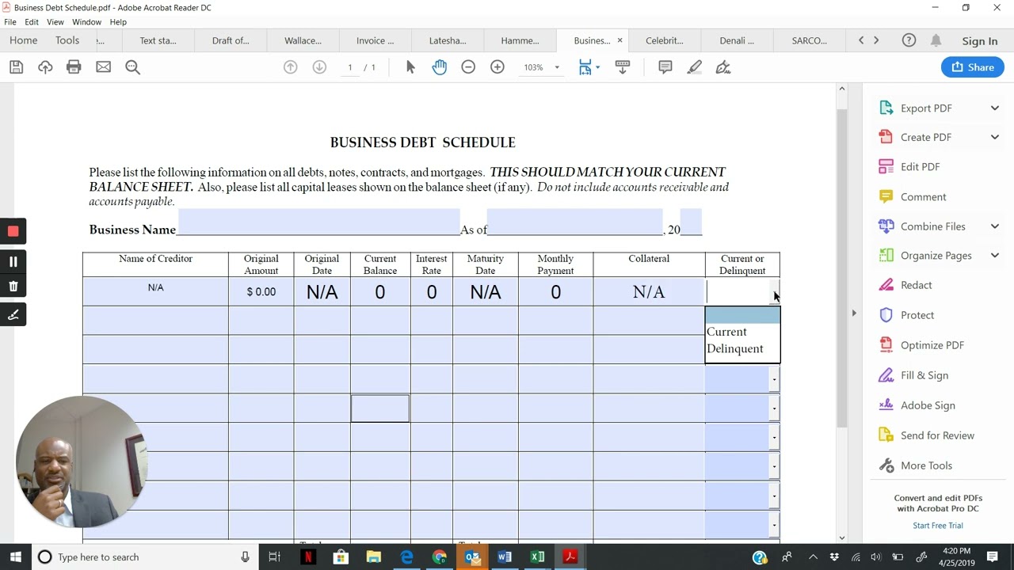Toggle first-row Current or Delinquent dropdown arrow

pos(774,292)
